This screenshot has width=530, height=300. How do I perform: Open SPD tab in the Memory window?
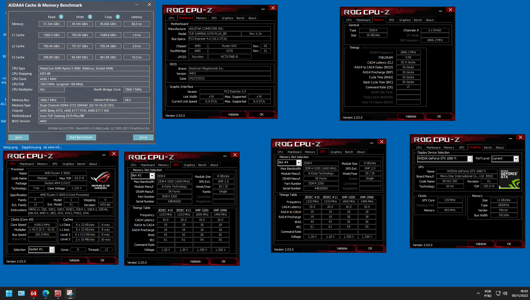pos(391,20)
